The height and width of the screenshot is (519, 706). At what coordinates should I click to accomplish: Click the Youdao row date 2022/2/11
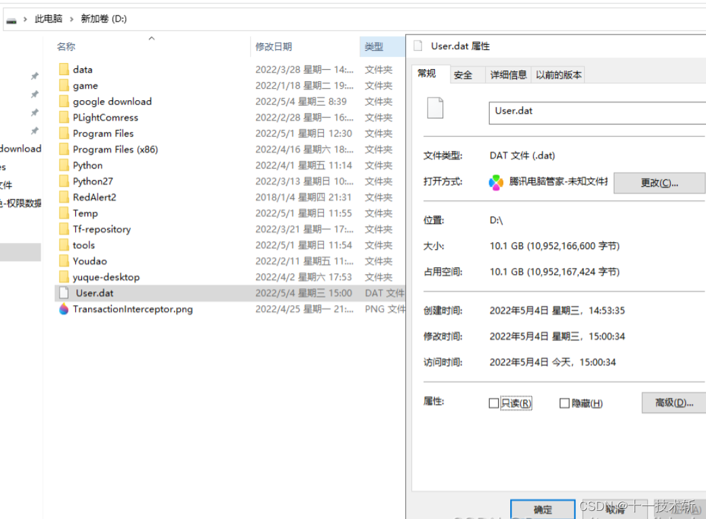tap(304, 261)
